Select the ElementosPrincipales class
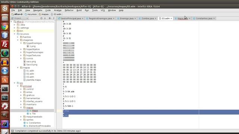239x134 pixels. tap(40, 126)
